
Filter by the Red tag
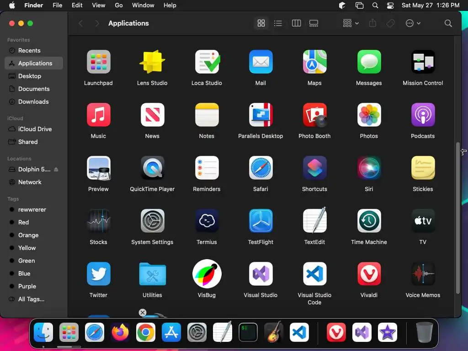(34, 223)
